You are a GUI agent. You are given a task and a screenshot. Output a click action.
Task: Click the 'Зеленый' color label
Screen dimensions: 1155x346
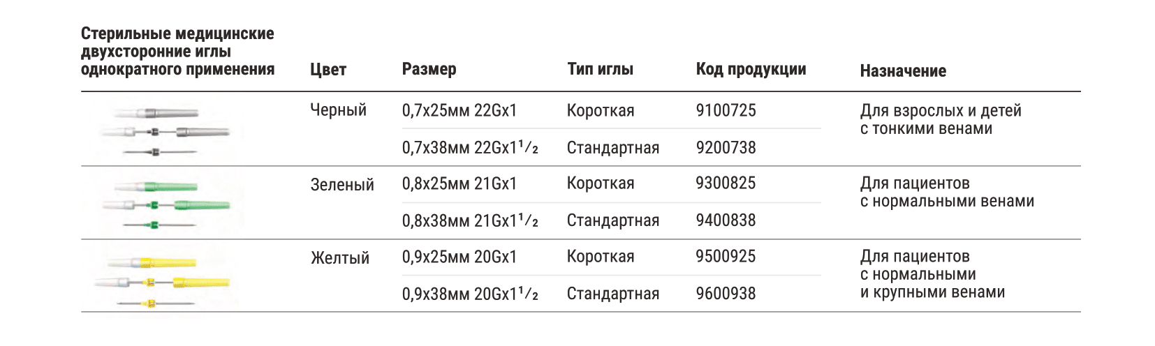point(342,185)
